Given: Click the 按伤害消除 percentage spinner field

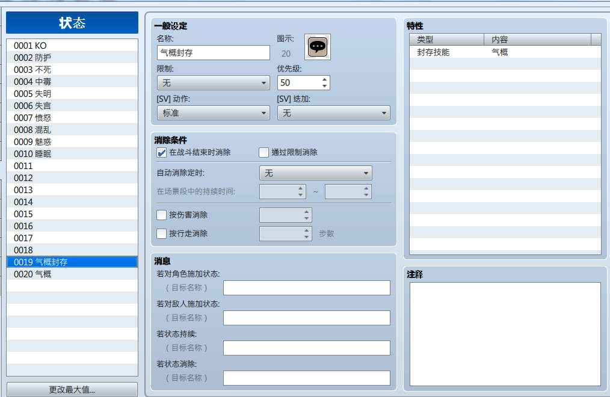Looking at the screenshot, I should pyautogui.click(x=286, y=215).
